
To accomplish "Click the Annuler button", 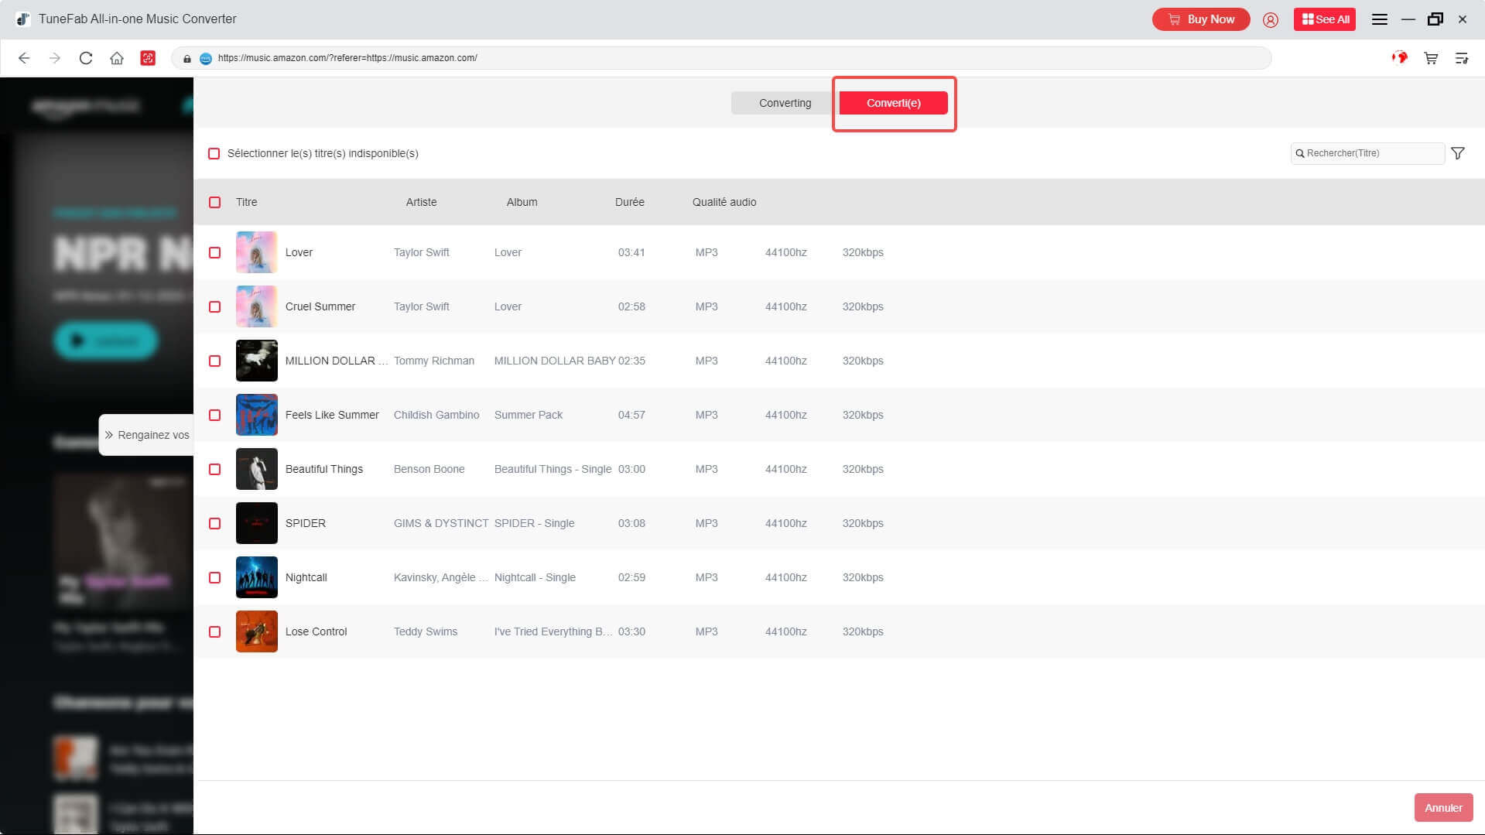I will click(x=1443, y=807).
